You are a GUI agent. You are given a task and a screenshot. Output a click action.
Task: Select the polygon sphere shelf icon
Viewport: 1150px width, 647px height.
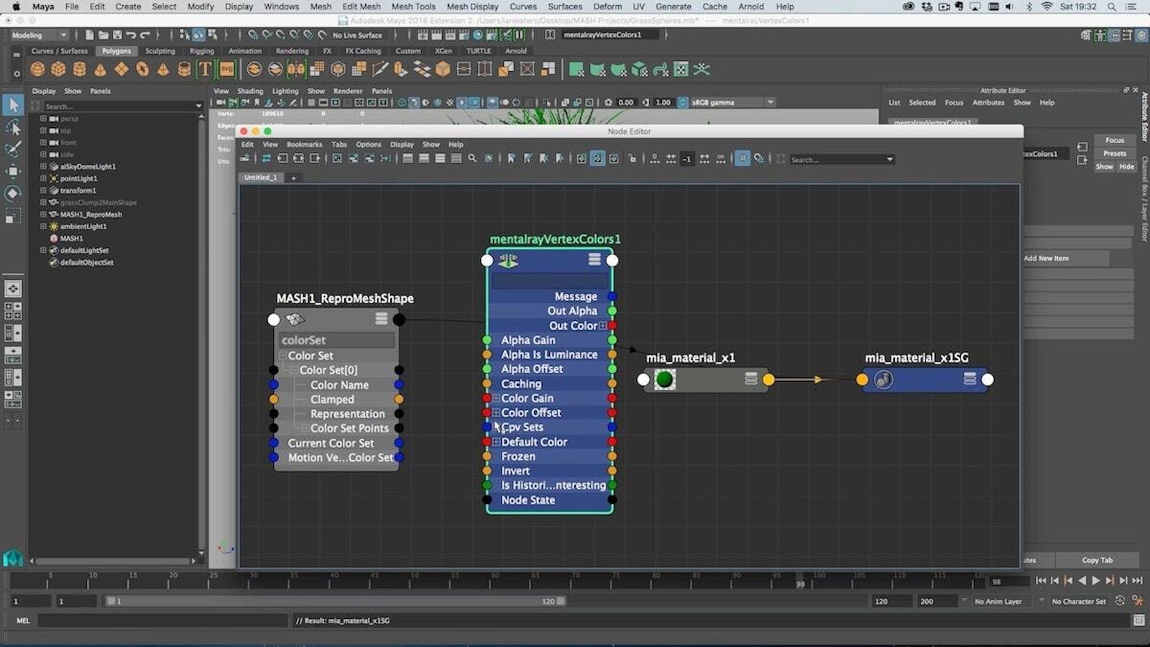(37, 69)
